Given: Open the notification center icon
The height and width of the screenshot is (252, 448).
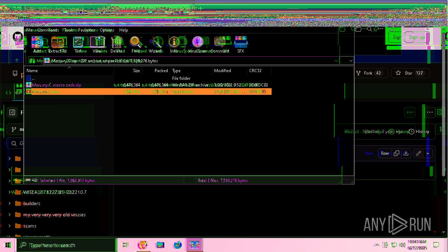Looking at the screenshot, I should 436,245.
